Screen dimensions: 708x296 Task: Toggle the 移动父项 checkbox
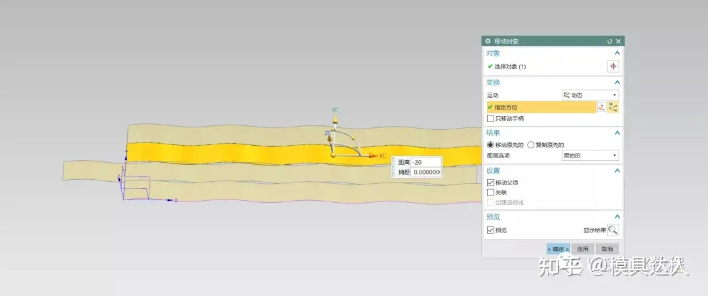(x=490, y=182)
